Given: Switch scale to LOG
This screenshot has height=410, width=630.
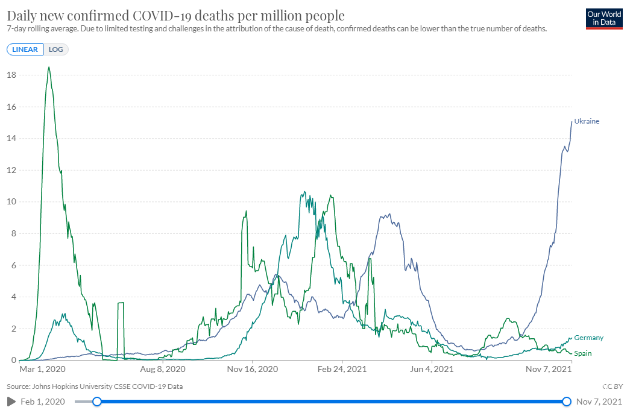Looking at the screenshot, I should pyautogui.click(x=56, y=49).
